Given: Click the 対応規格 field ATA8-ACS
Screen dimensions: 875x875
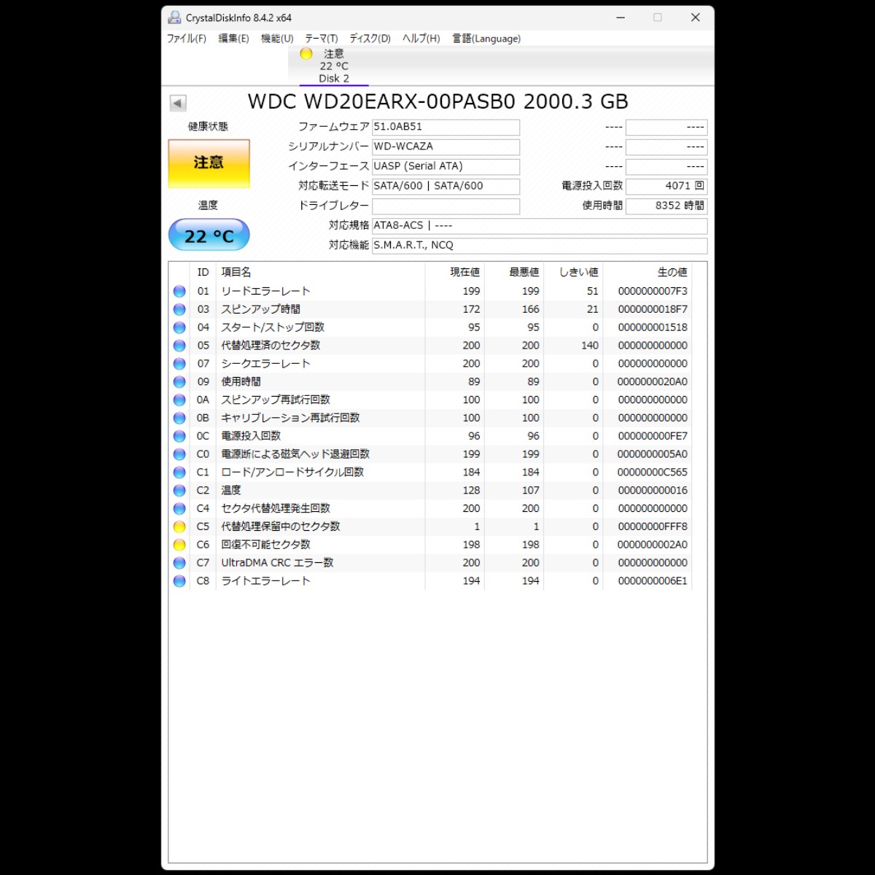Looking at the screenshot, I should [x=540, y=226].
